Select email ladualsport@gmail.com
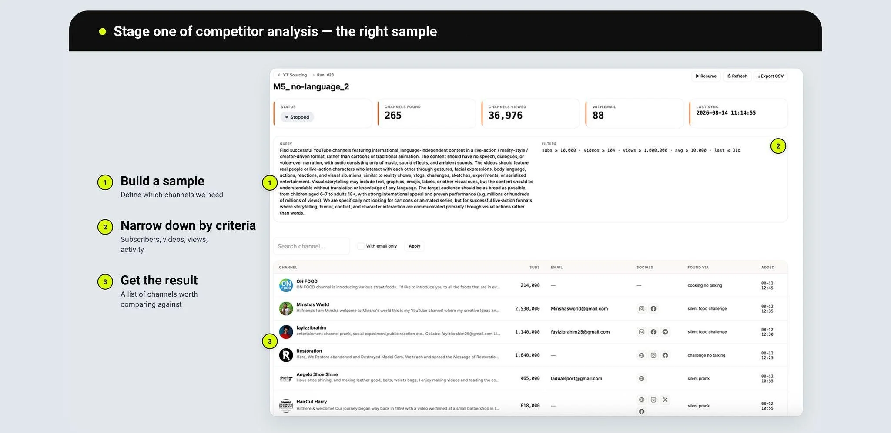The height and width of the screenshot is (433, 891). point(576,379)
